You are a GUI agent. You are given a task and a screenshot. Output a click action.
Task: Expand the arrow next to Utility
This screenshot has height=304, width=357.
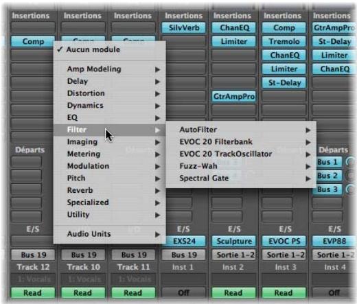coord(157,215)
